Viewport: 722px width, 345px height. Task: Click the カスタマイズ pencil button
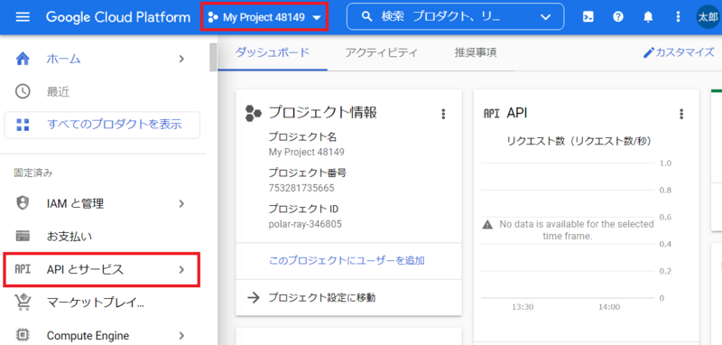tap(679, 52)
